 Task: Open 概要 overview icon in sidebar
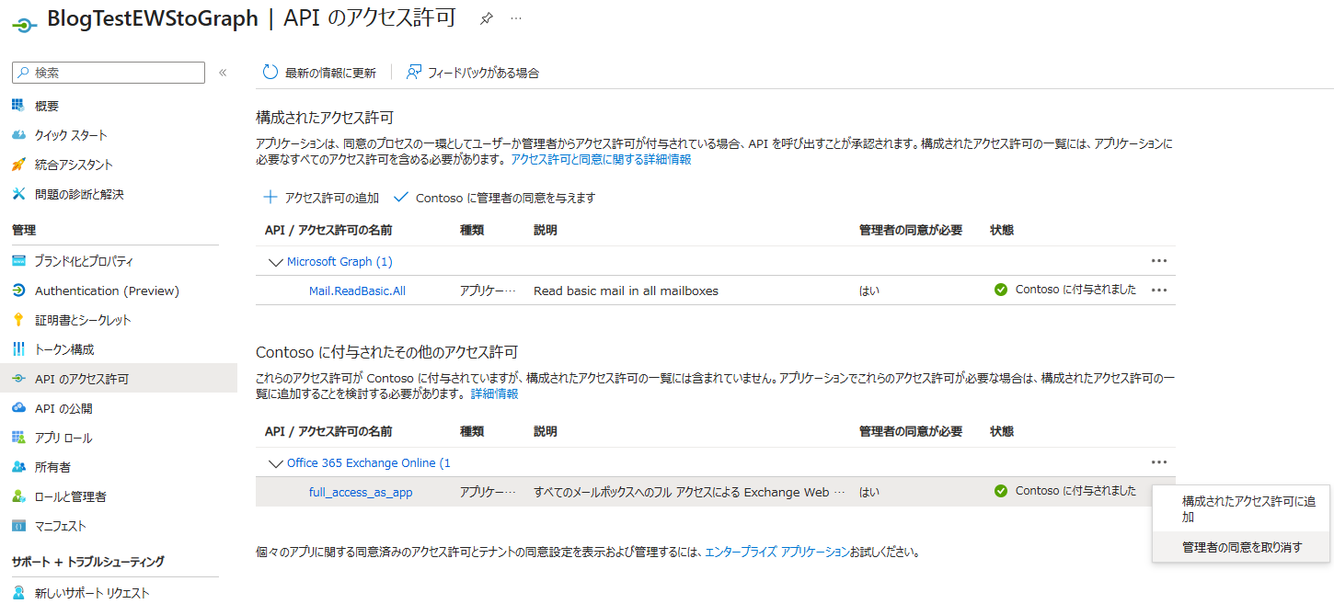pyautogui.click(x=18, y=106)
